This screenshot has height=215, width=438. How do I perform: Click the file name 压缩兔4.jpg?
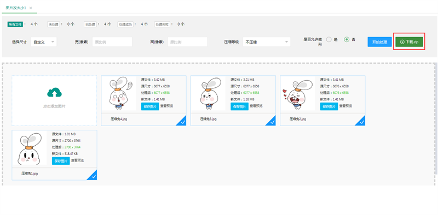click(x=119, y=119)
